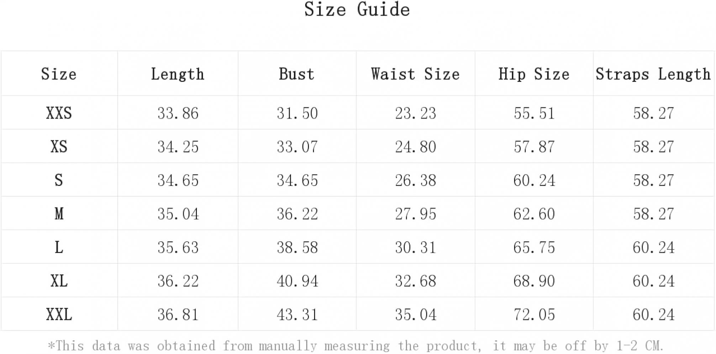
Task: Select the XXS size row label
Action: pyautogui.click(x=59, y=113)
